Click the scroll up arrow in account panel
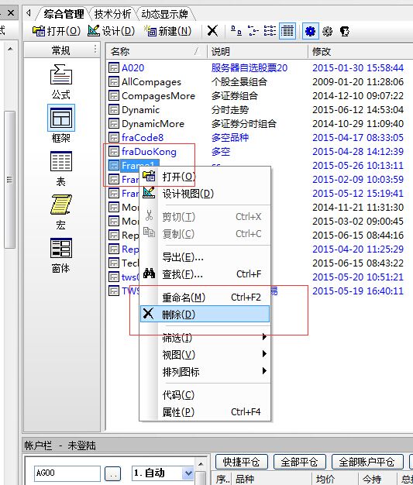This screenshot has width=413, height=485. [201, 463]
